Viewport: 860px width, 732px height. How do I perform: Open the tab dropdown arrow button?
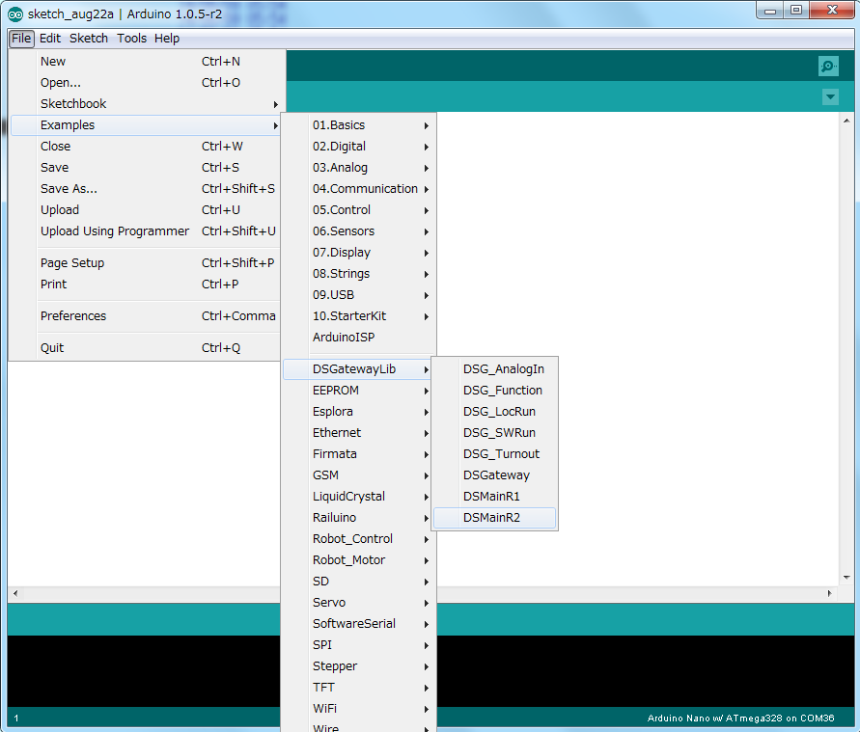[830, 97]
